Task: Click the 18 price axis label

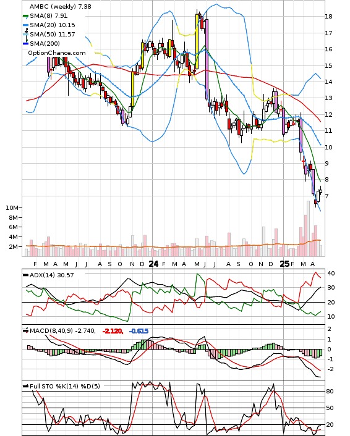Action: coord(328,17)
